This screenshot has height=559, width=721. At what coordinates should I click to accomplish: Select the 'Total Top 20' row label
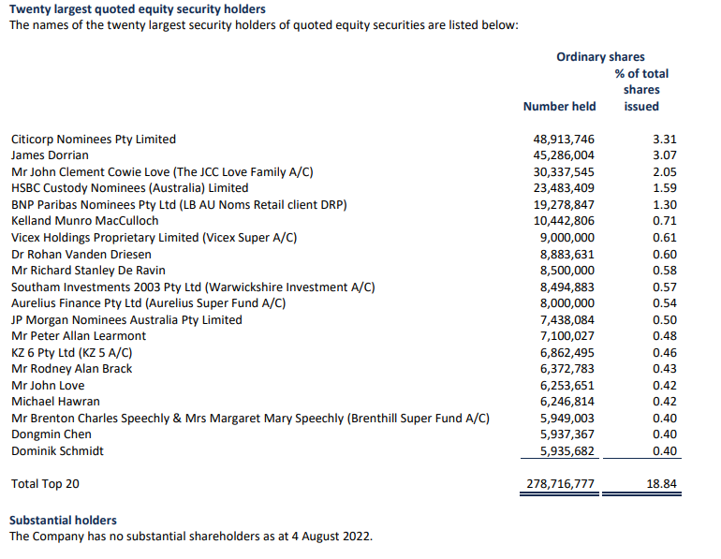click(x=45, y=484)
